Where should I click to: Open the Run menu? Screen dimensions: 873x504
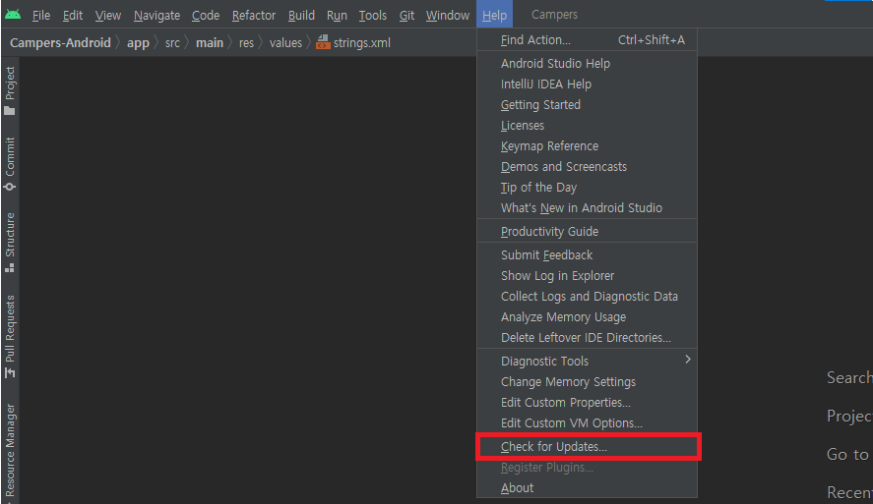[337, 15]
